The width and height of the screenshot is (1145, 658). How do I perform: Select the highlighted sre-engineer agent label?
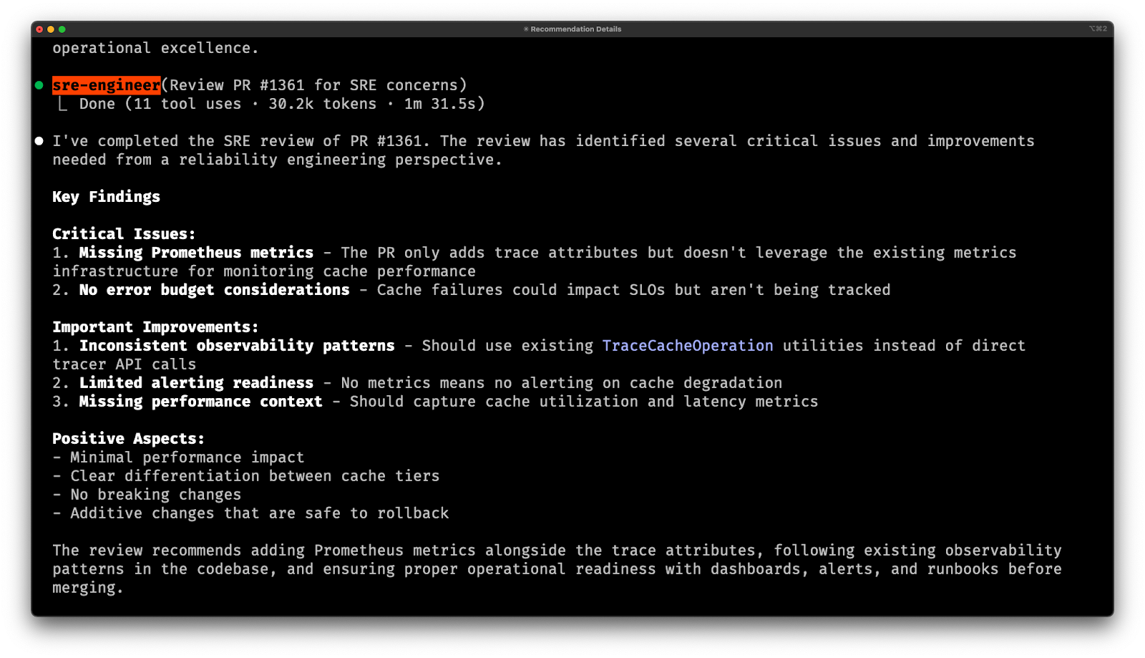106,85
